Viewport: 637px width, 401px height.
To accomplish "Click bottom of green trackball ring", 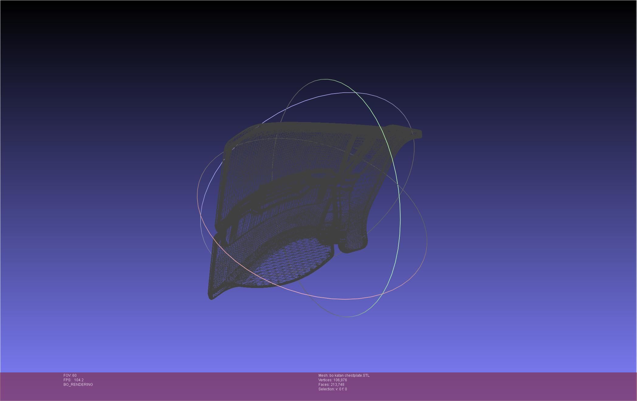I will [348, 317].
